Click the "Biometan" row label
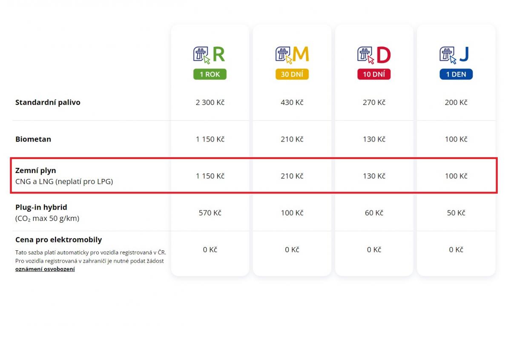 click(x=33, y=139)
